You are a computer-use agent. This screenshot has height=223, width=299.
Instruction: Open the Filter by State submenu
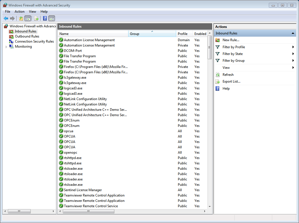tap(255, 54)
